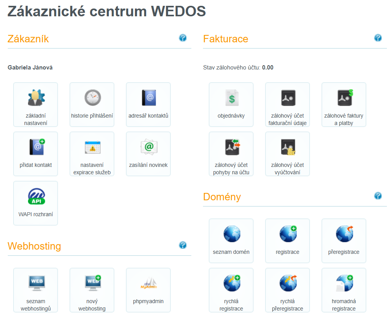
Task: Click customer name Gabriela Jánová
Action: [x=30, y=68]
